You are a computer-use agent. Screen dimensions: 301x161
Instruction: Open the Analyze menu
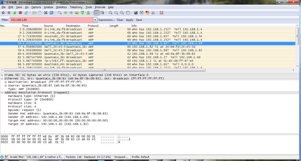[x=48, y=7]
